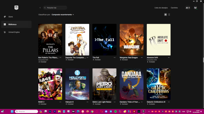Install Wargame: Red Dragon

point(125,60)
